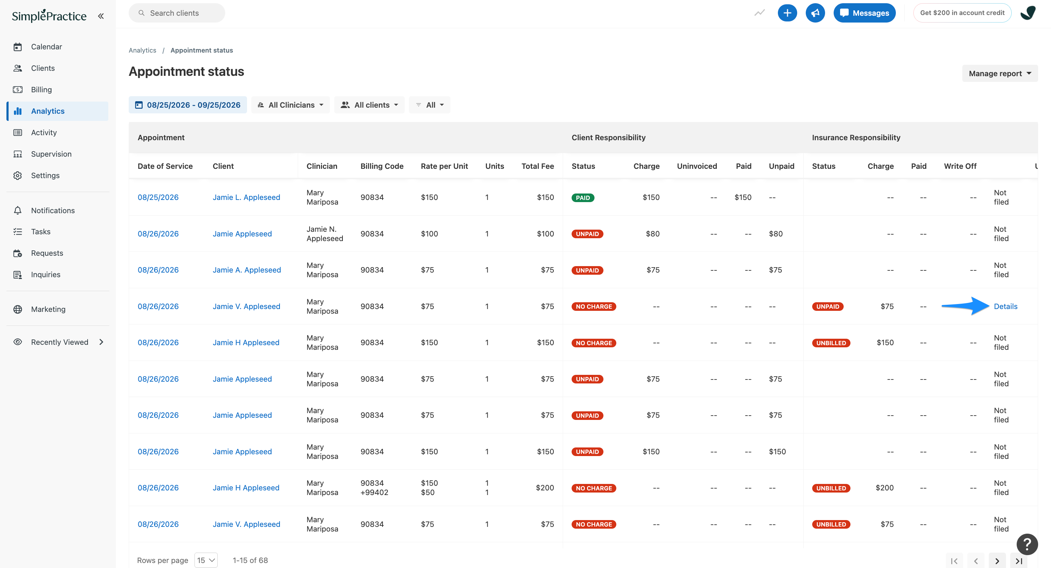Go to Clients in sidebar
This screenshot has width=1051, height=568.
58,68
